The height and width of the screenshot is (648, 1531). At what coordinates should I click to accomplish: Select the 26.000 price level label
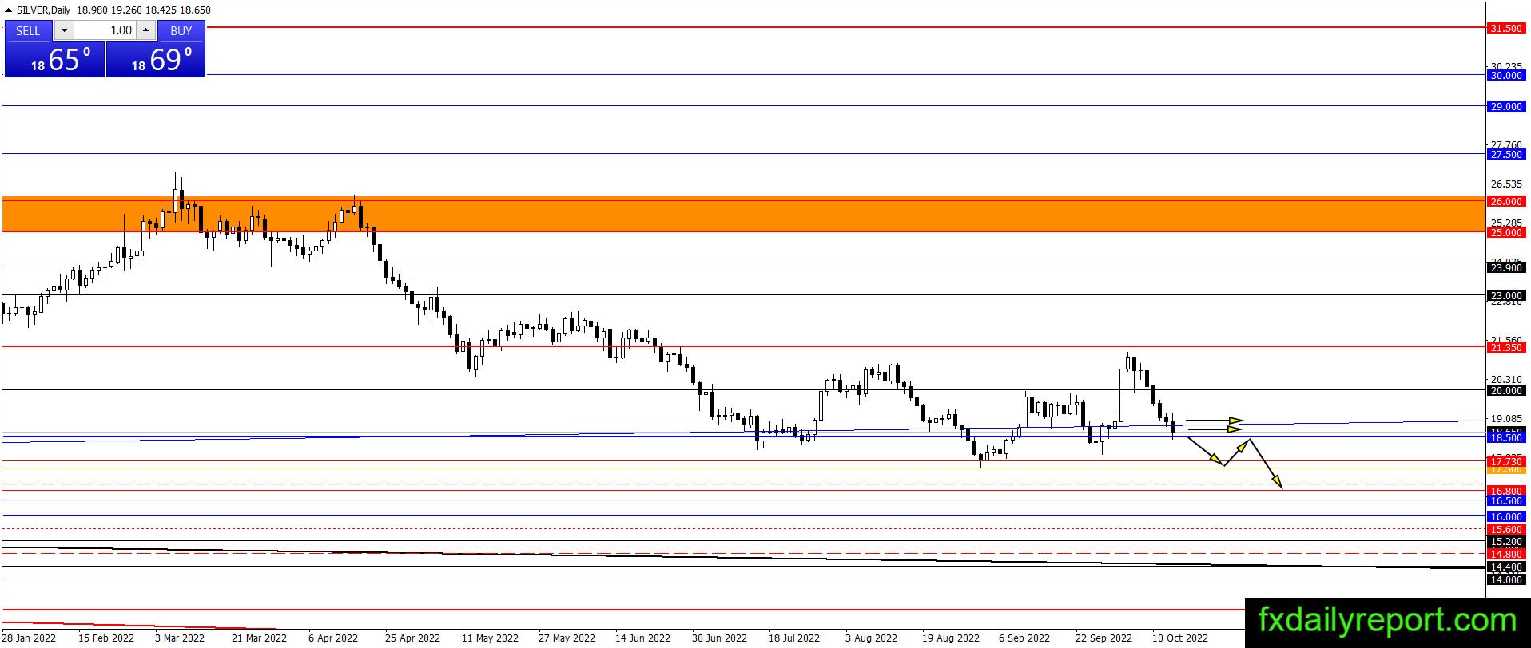coord(1506,202)
